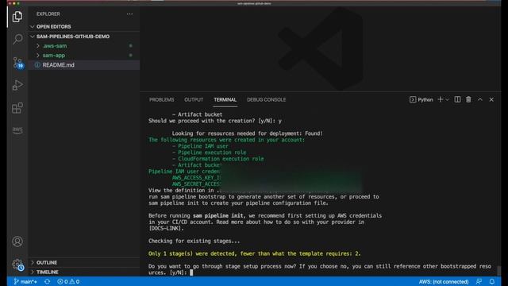Click the "[DOCS-LINK]." text in terminal
Screen dimensions: 508x286
(166, 228)
